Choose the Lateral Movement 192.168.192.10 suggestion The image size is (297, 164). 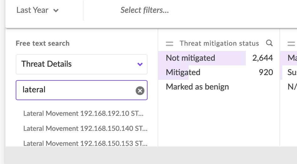83,113
